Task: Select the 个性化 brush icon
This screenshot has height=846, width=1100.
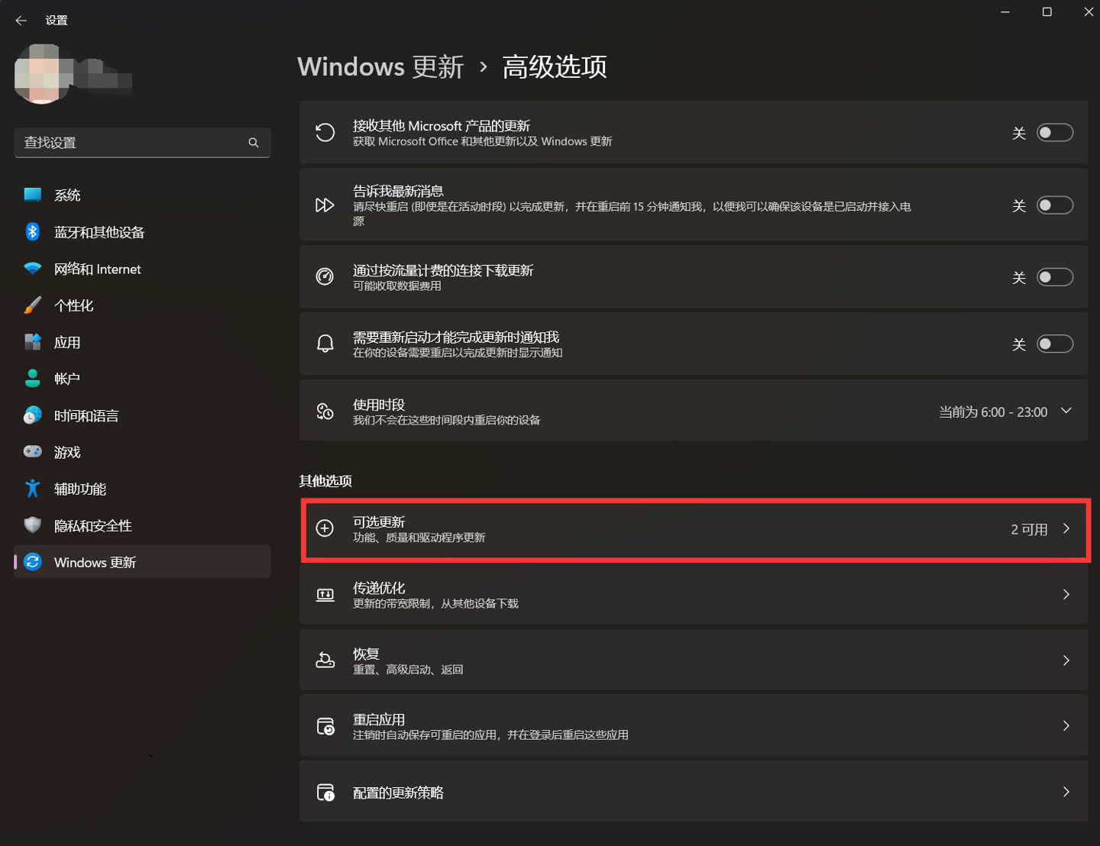Action: [33, 305]
